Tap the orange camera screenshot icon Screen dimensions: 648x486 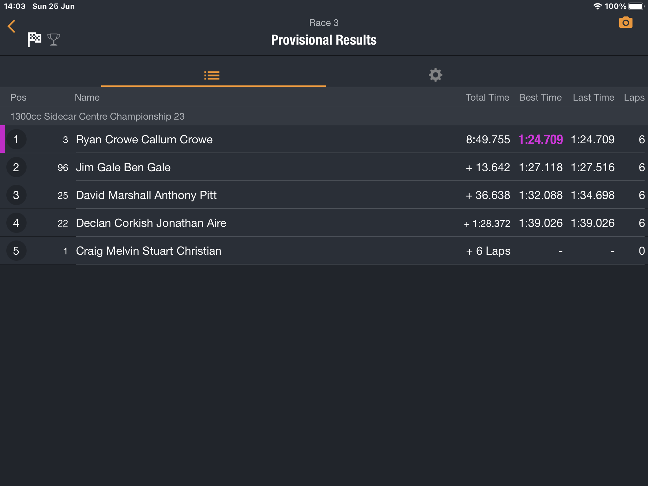[626, 22]
